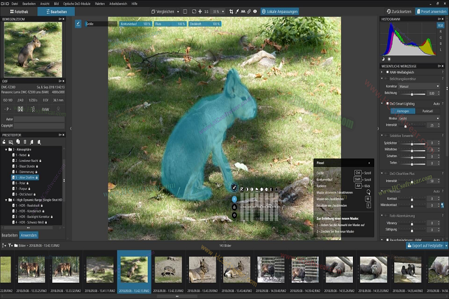The width and height of the screenshot is (449, 299).
Task: Open the zoom percentage dropdown
Action: pos(218,11)
